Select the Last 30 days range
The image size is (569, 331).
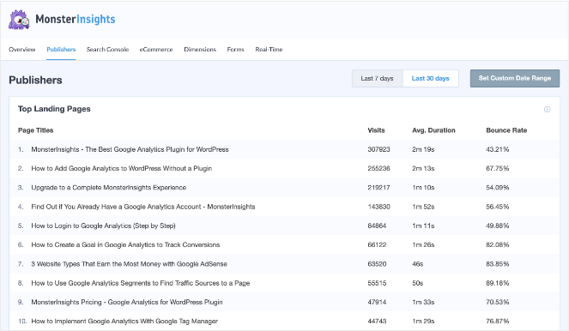point(430,78)
